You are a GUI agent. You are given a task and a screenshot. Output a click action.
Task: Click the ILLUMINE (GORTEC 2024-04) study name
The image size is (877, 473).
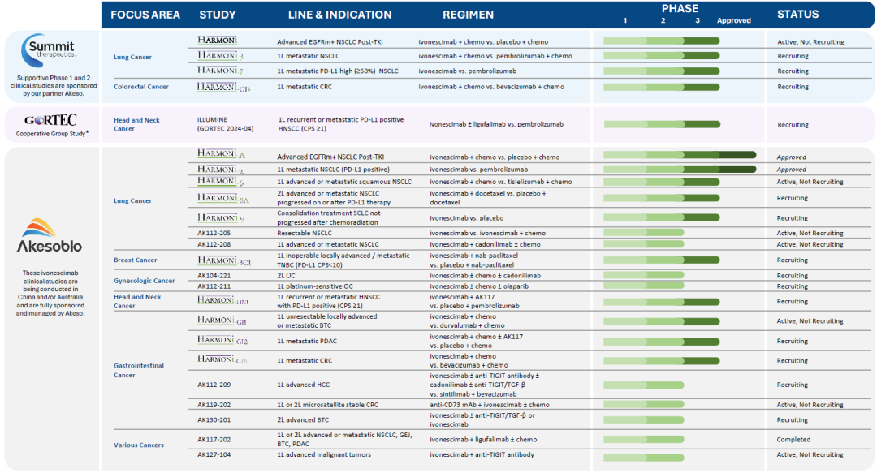(x=225, y=124)
